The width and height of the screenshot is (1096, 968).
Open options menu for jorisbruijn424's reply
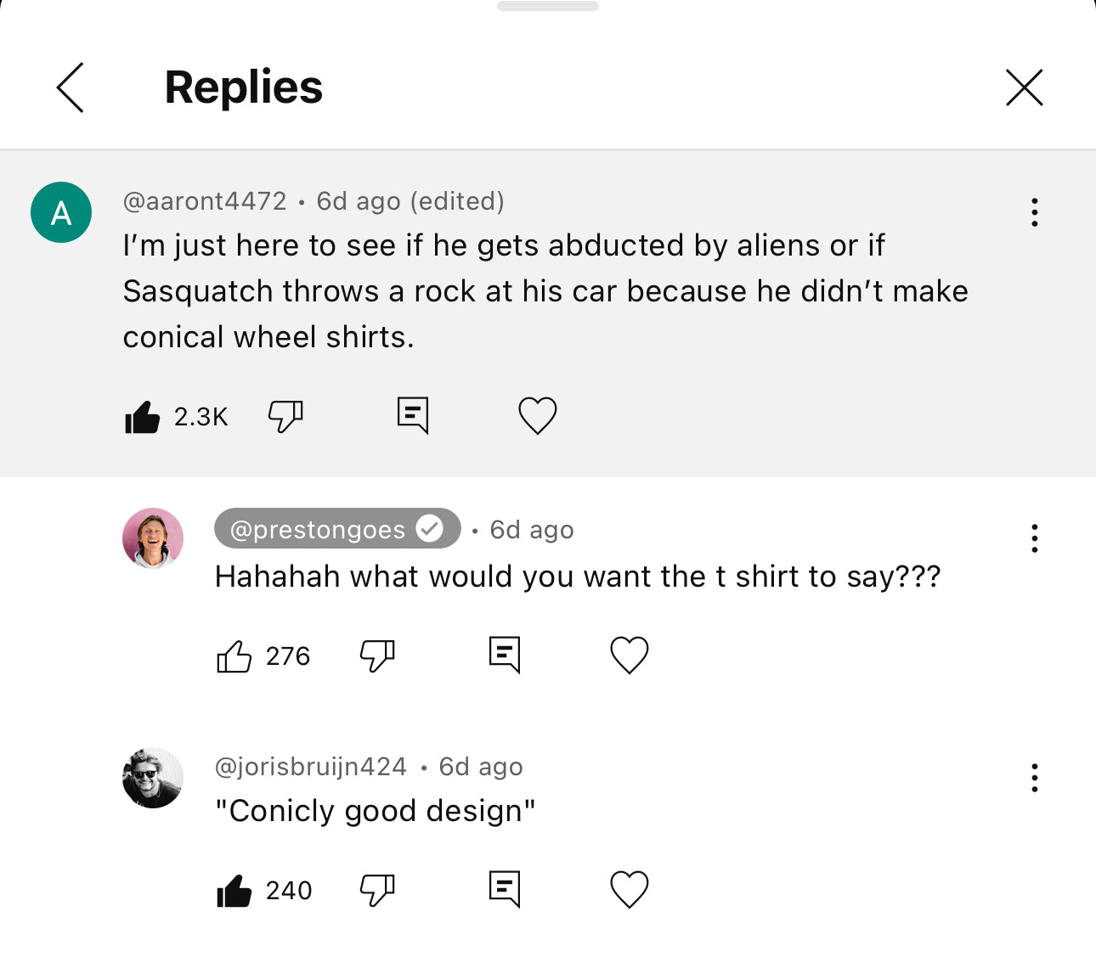coord(1034,778)
